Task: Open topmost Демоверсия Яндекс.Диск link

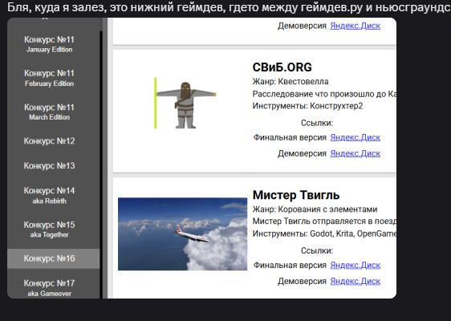Action: coord(356,26)
